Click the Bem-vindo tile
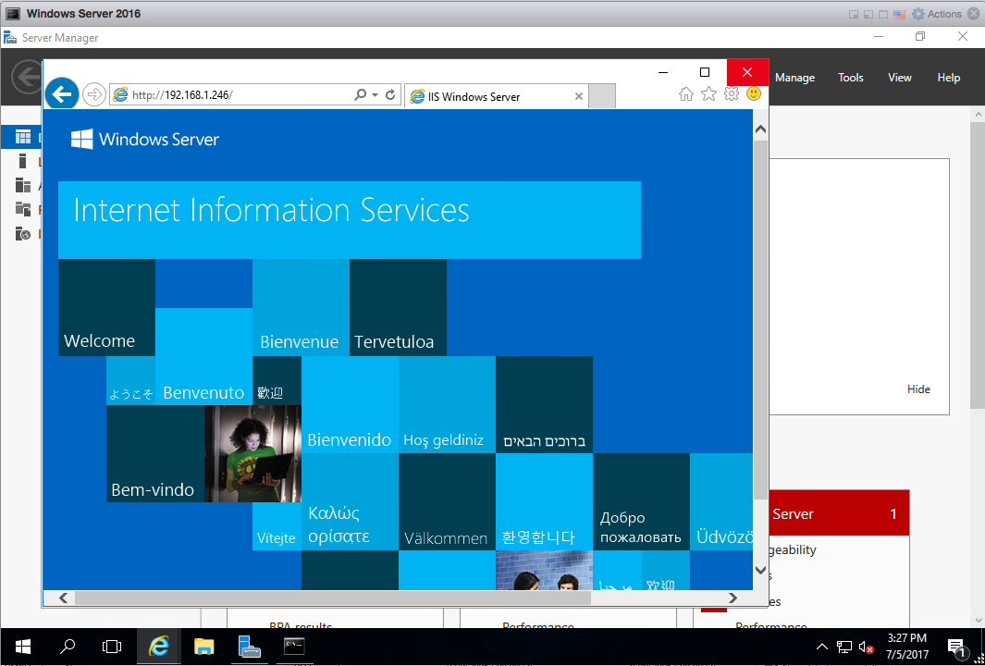985x666 pixels. 155,453
